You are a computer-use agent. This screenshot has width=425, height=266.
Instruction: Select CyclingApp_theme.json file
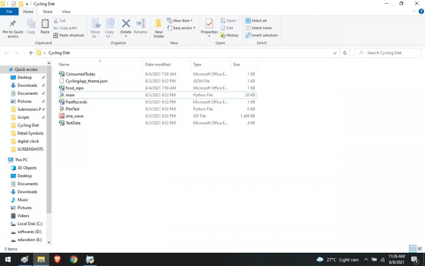[x=157, y=81]
